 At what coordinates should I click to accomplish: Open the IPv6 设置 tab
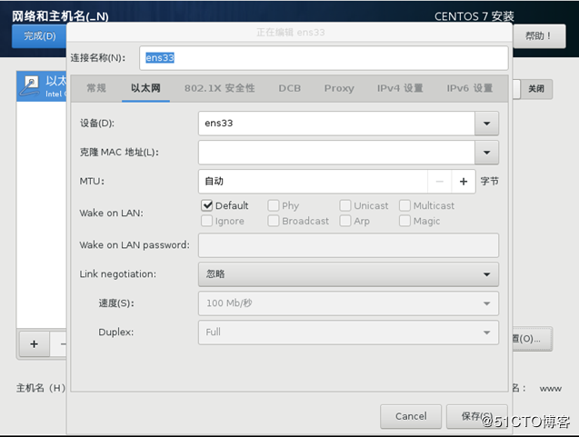[x=470, y=88]
